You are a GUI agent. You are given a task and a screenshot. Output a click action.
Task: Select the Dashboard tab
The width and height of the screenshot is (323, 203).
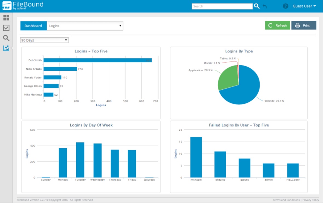[33, 26]
